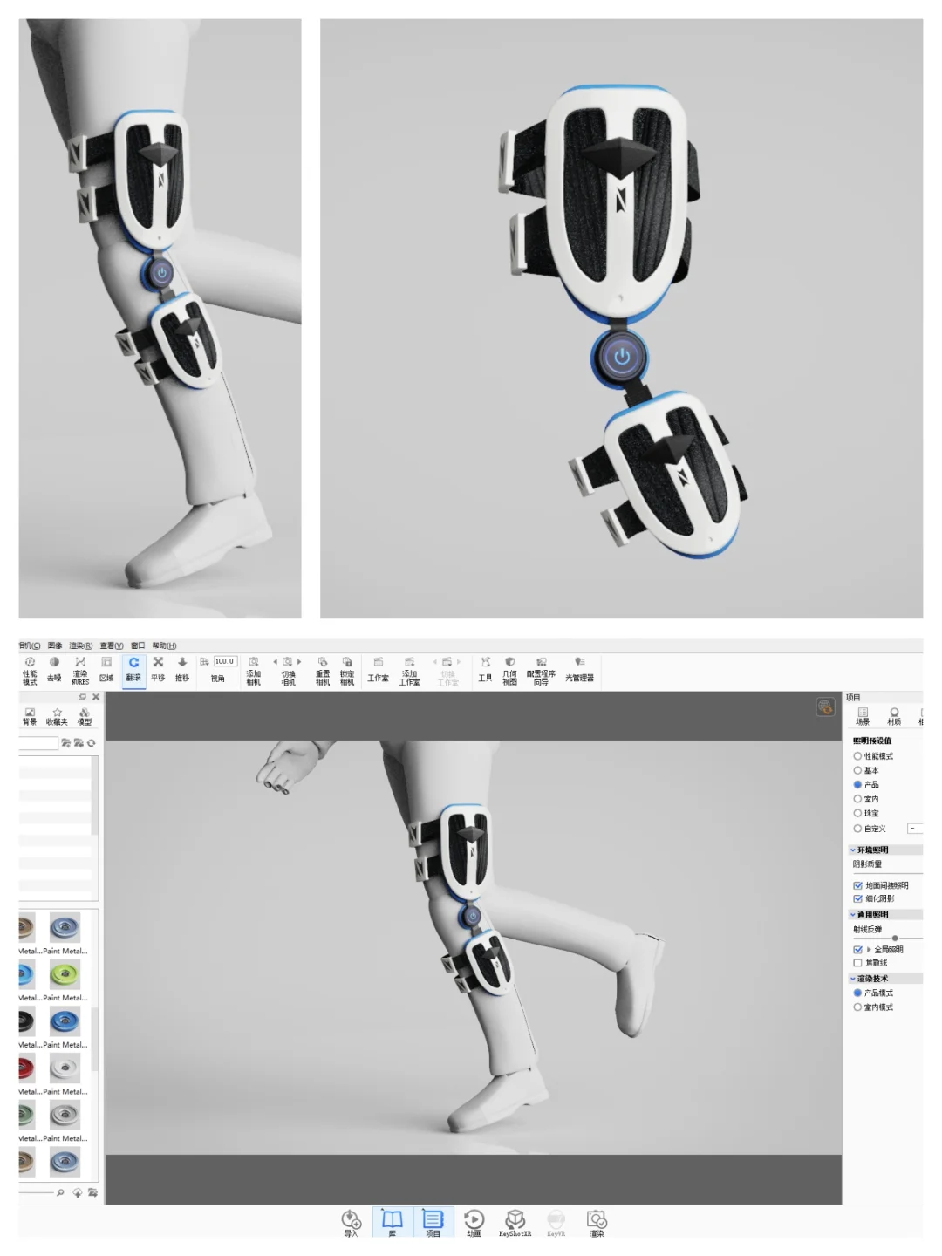
Task: Toggle the 项目 project panel button
Action: pyautogui.click(x=433, y=1223)
